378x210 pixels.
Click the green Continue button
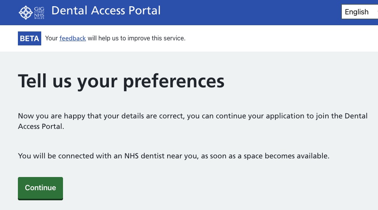tap(40, 188)
